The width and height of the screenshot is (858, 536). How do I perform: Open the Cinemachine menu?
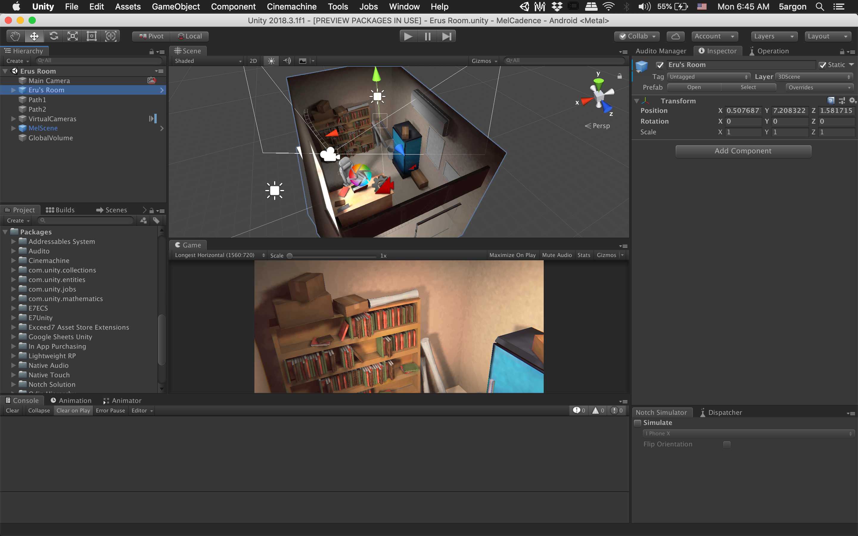(291, 7)
